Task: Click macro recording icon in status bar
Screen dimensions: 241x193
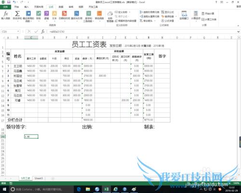Action: (x=11, y=183)
